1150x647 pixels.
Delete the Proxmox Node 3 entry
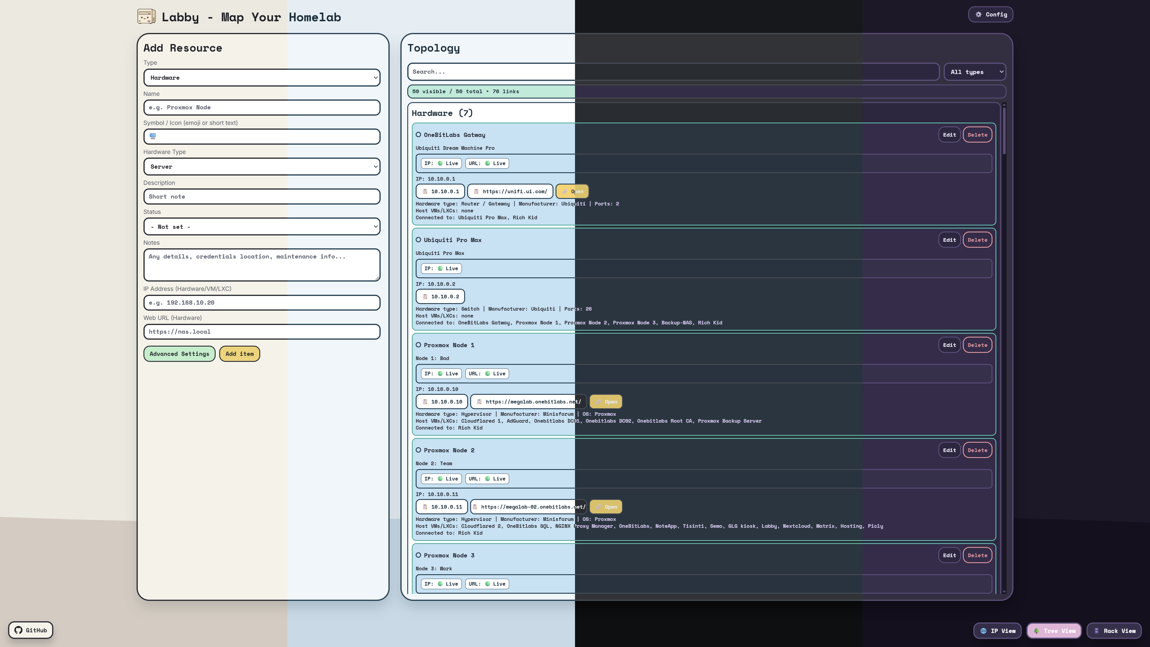point(978,555)
